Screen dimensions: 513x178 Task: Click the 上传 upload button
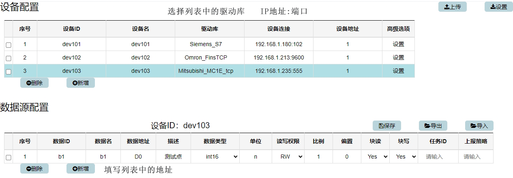[452, 7]
